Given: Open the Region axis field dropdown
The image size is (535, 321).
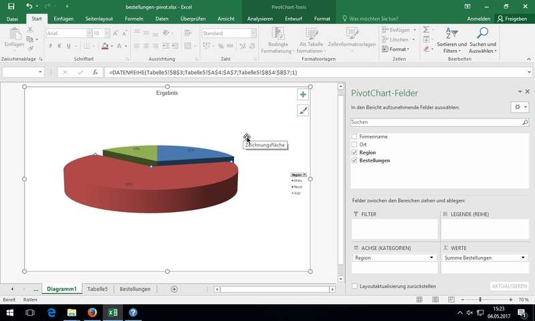Looking at the screenshot, I should coord(431,257).
